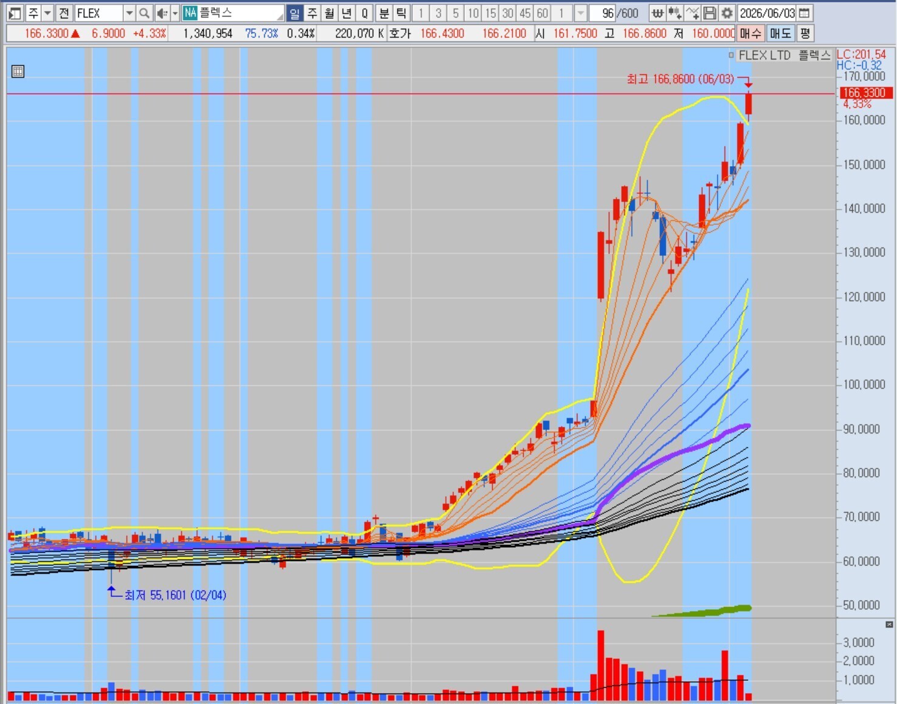
Task: Select the 45 interval button
Action: (525, 13)
